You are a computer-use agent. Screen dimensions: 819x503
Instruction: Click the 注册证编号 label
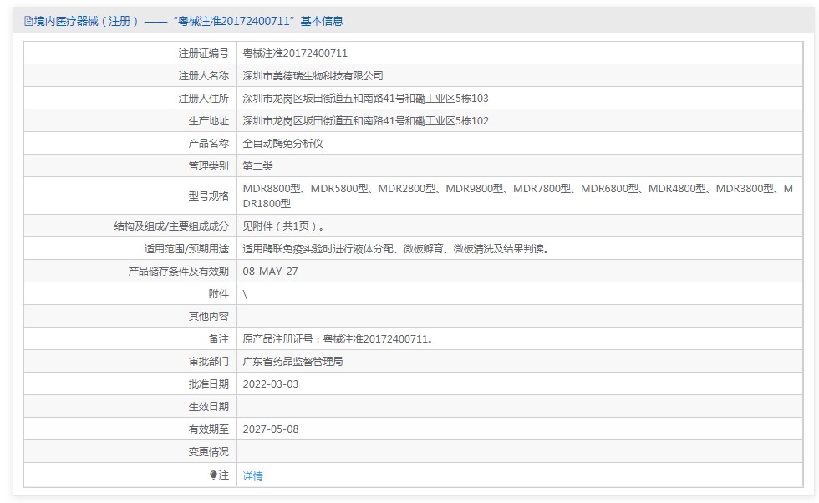tap(204, 53)
